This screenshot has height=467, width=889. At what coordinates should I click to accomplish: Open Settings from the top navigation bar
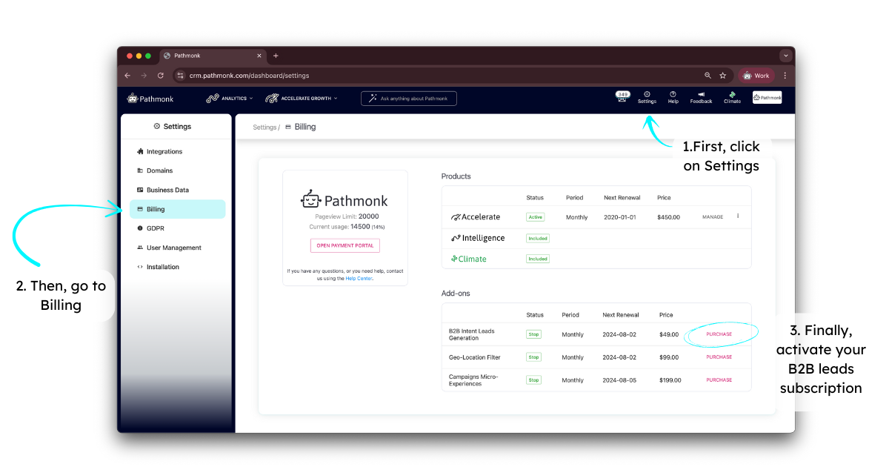(647, 98)
